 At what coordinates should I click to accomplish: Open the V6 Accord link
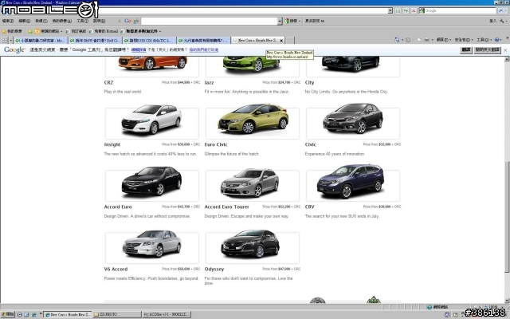coord(116,270)
